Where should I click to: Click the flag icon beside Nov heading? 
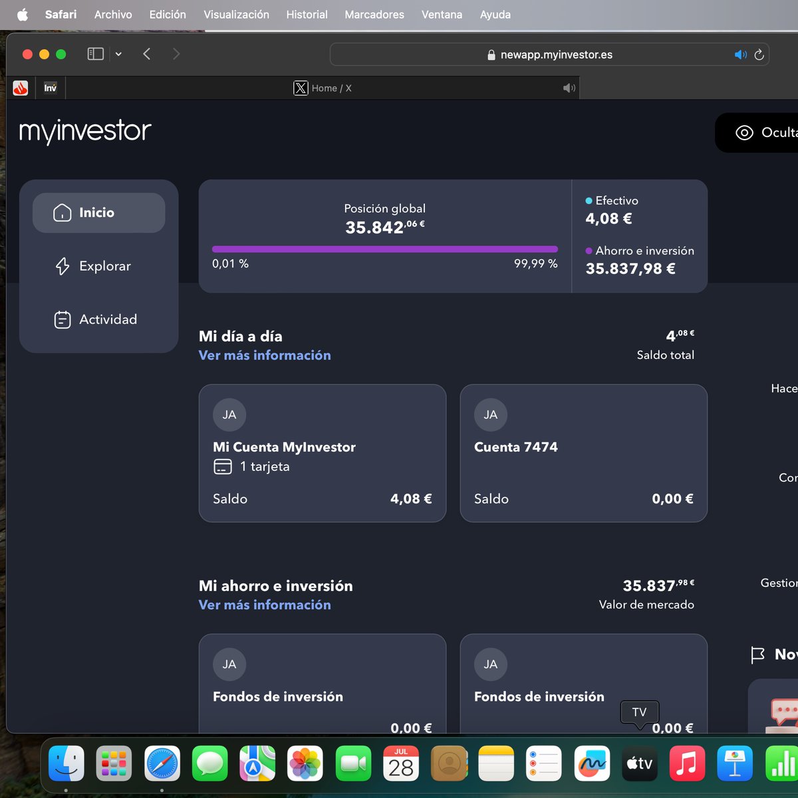pos(757,655)
